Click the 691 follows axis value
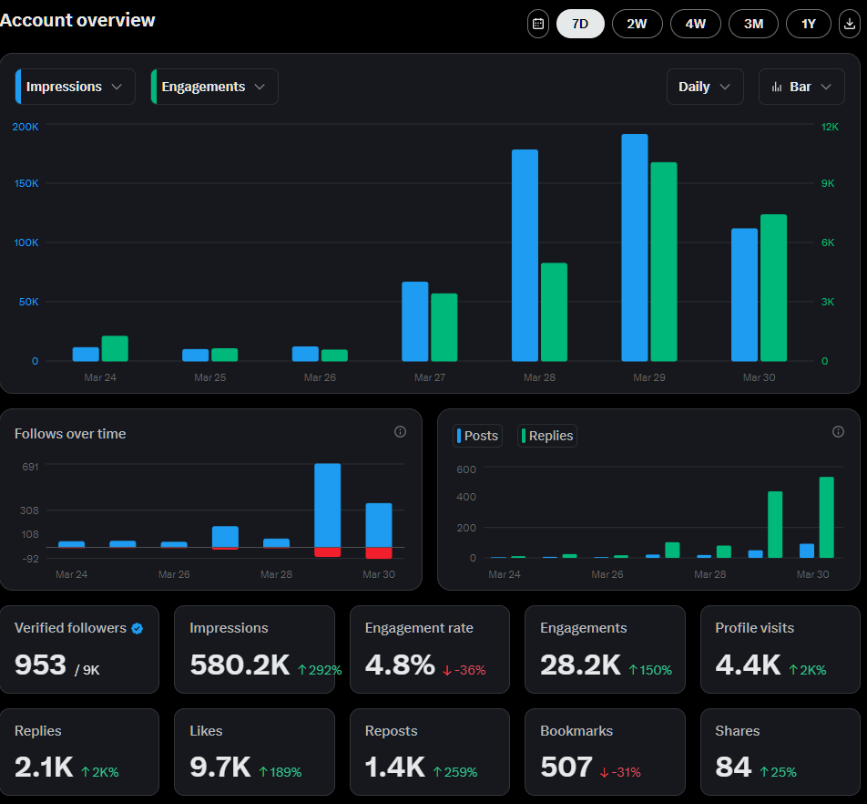Image resolution: width=867 pixels, height=804 pixels. (x=30, y=467)
